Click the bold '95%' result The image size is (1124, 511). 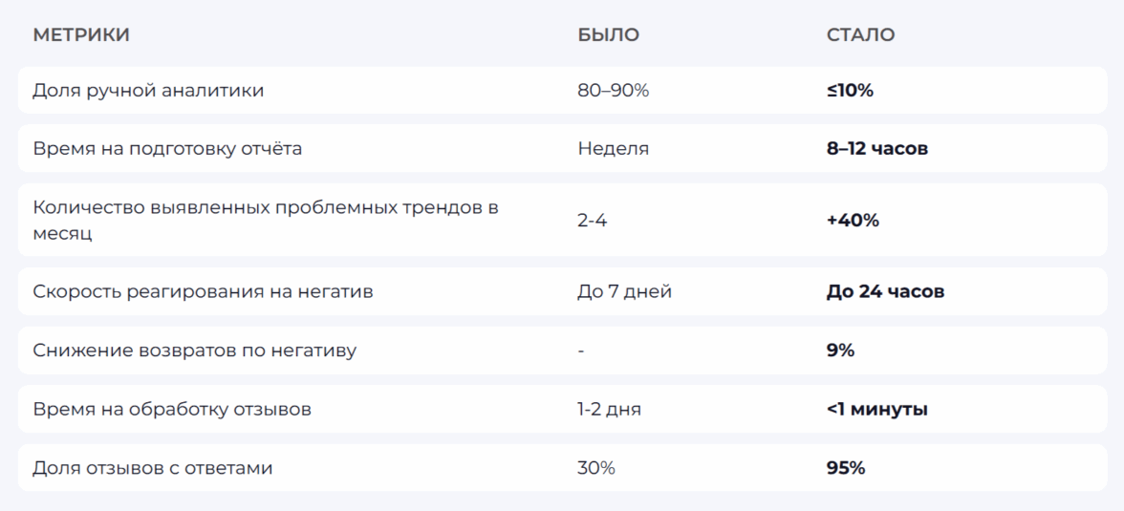click(845, 468)
